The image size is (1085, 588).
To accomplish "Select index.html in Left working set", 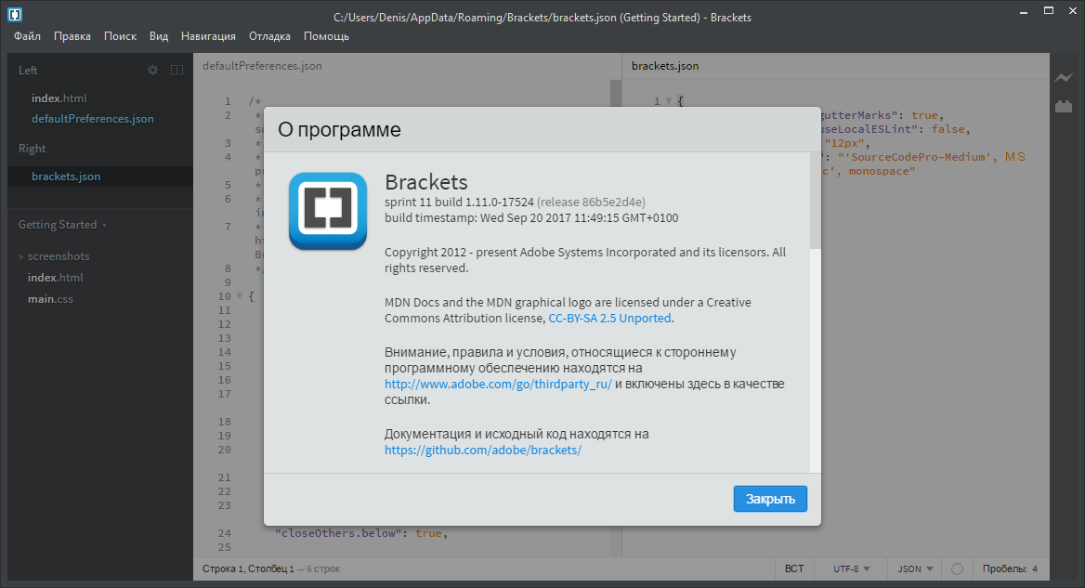I will tap(59, 98).
